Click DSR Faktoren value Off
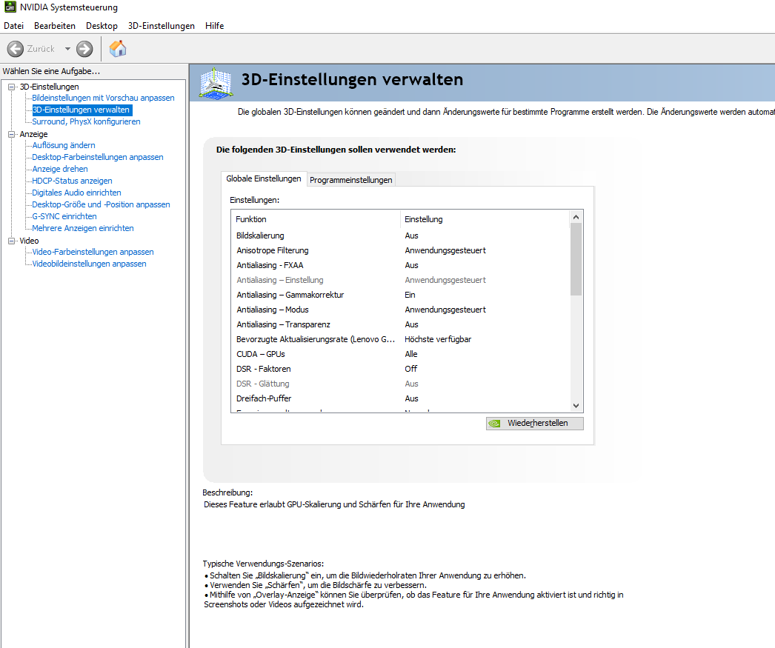 410,369
